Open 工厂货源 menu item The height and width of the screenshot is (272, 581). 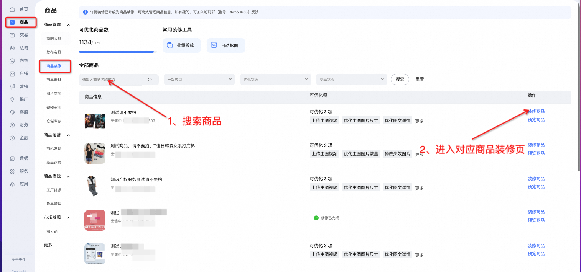pyautogui.click(x=54, y=190)
